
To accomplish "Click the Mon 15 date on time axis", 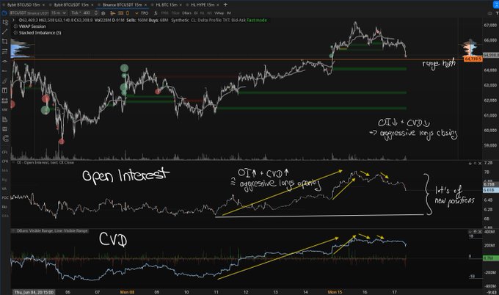I will [x=335, y=292].
